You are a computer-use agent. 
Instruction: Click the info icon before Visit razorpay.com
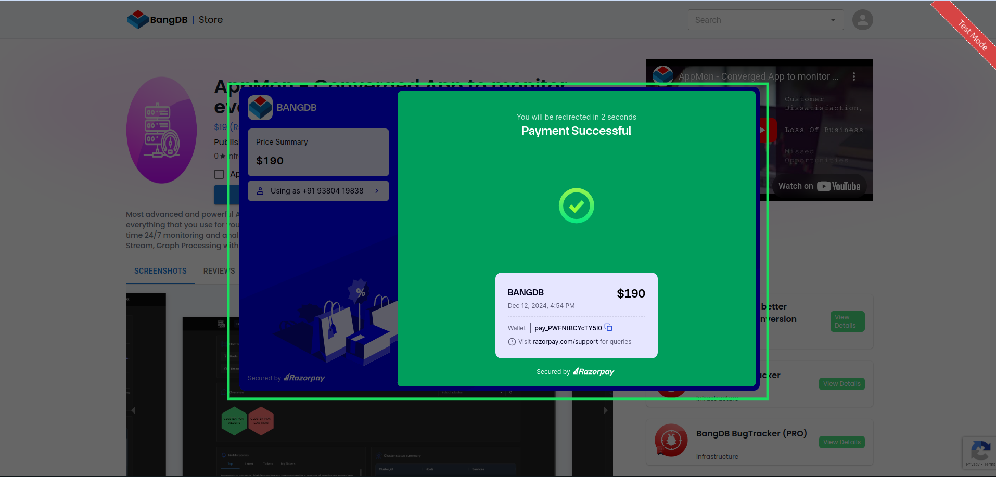tap(512, 342)
